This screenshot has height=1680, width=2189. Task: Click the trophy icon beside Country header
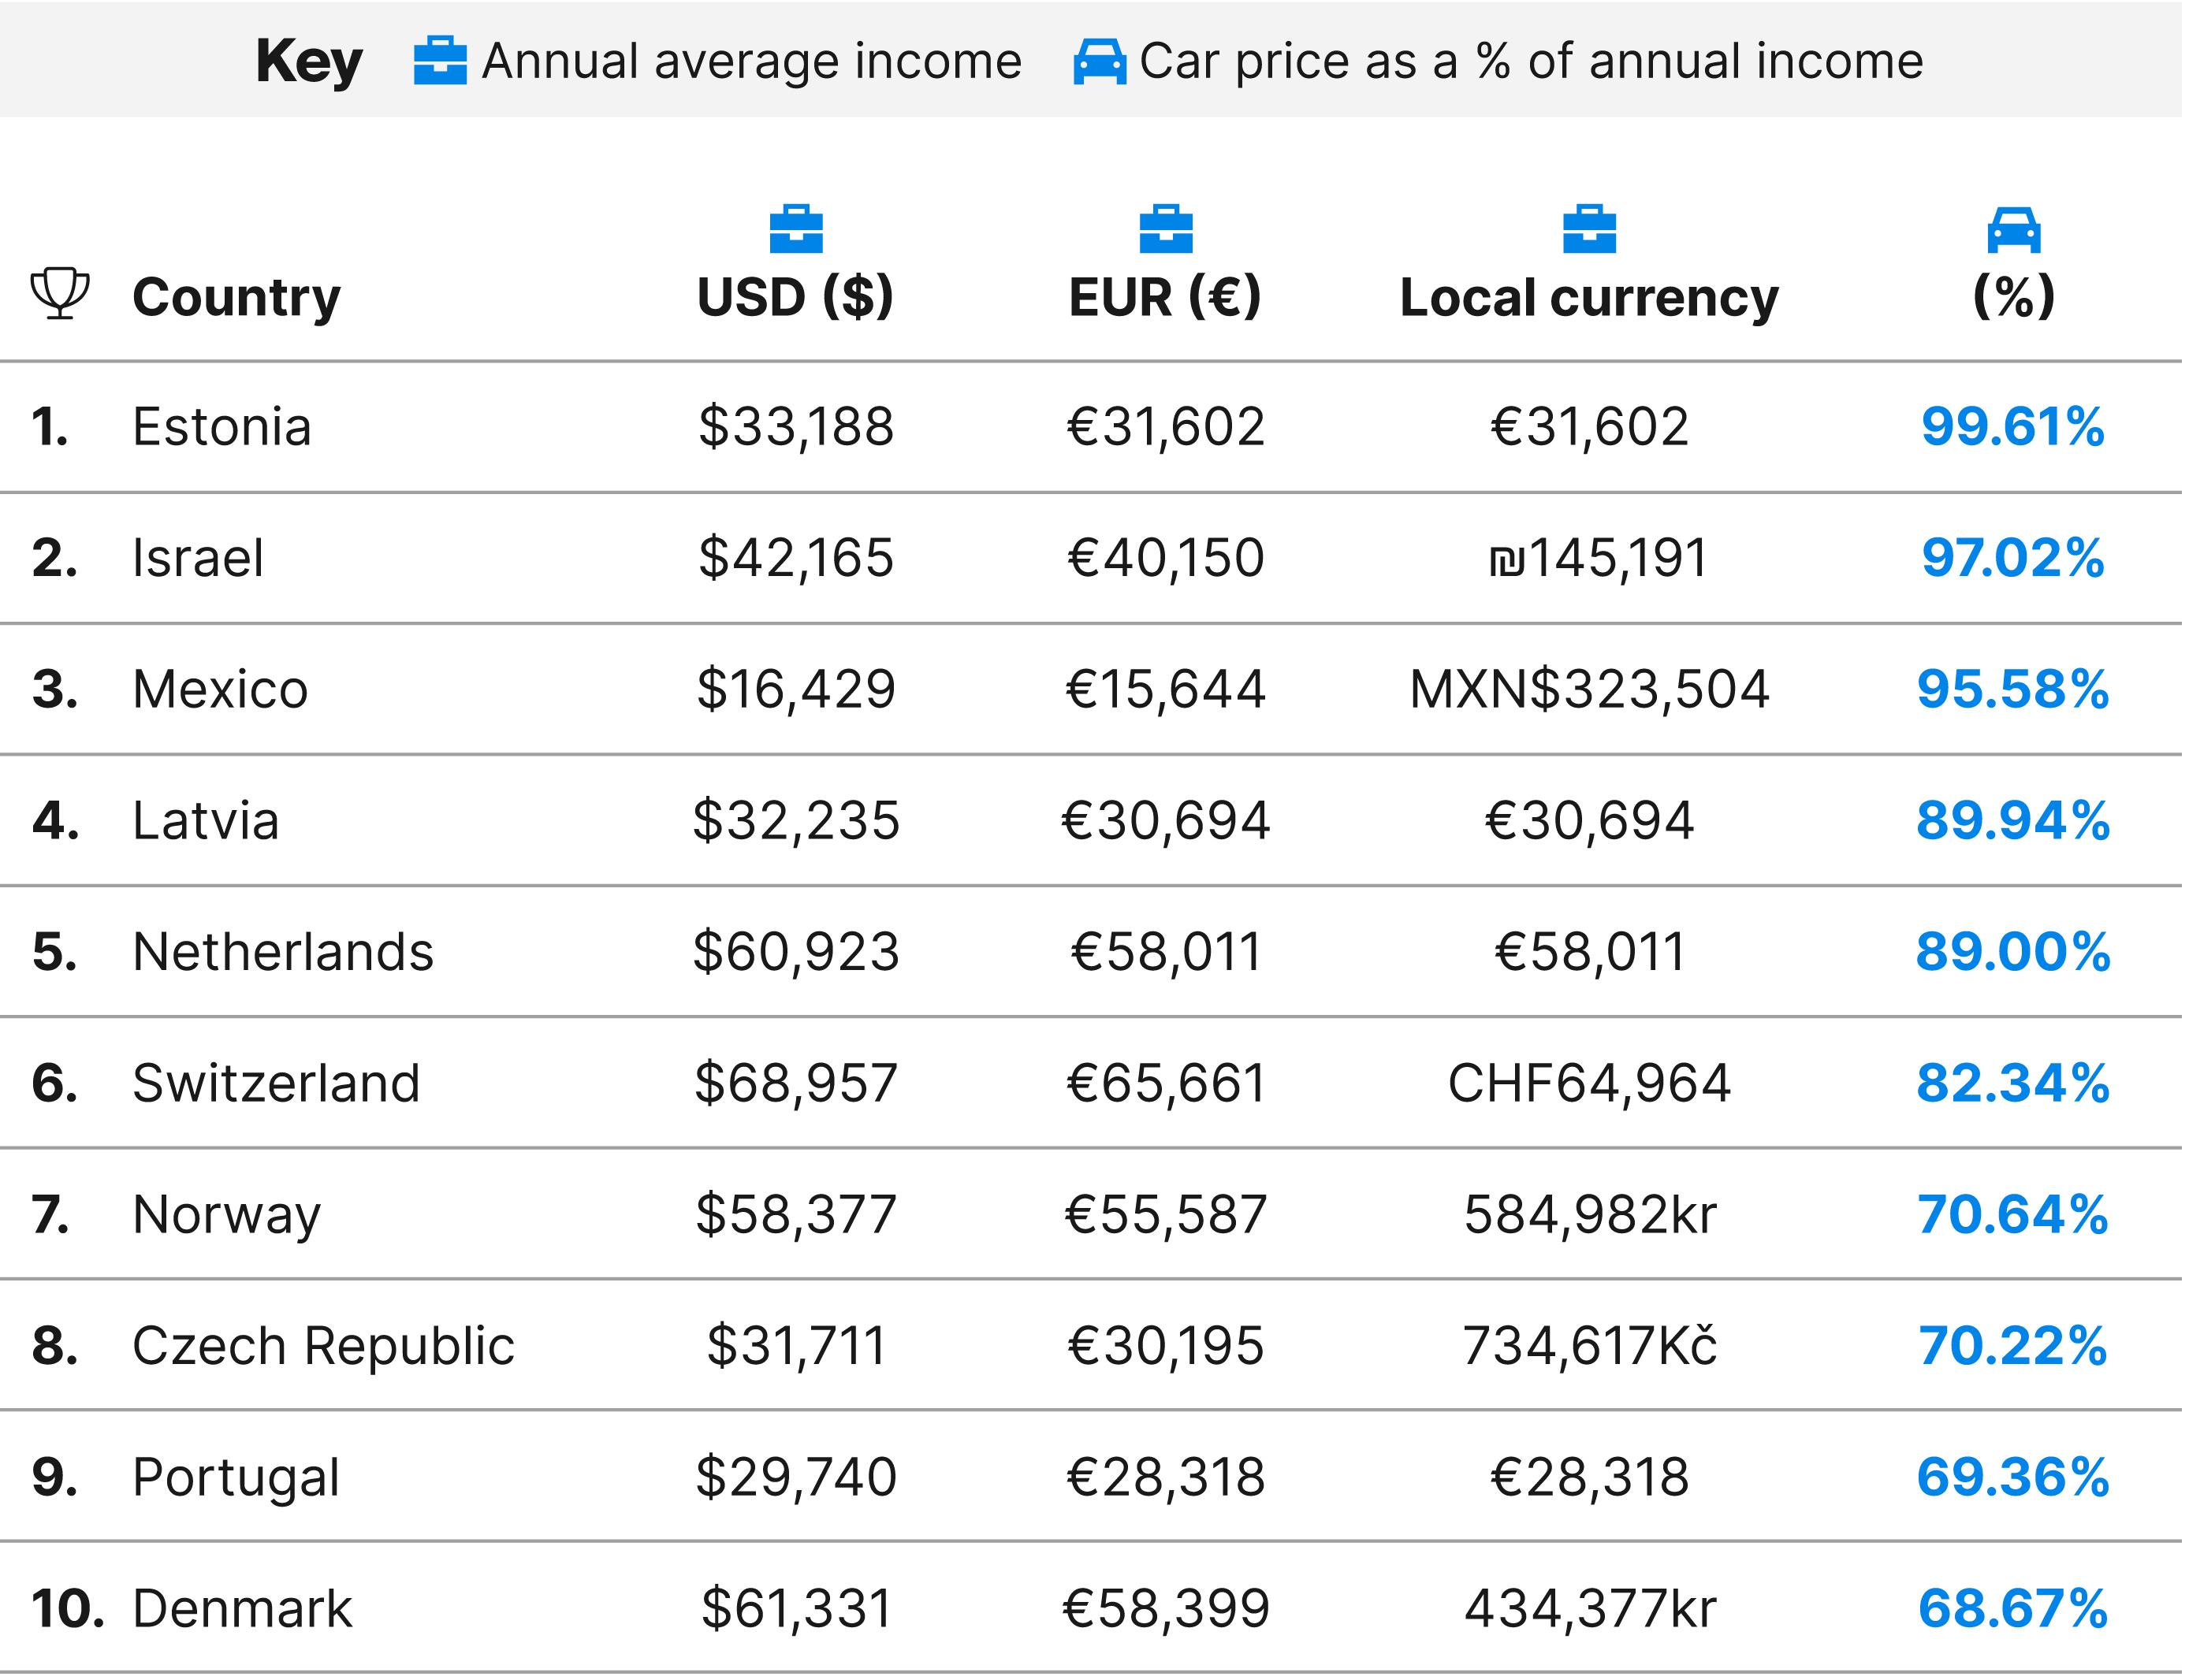60,293
